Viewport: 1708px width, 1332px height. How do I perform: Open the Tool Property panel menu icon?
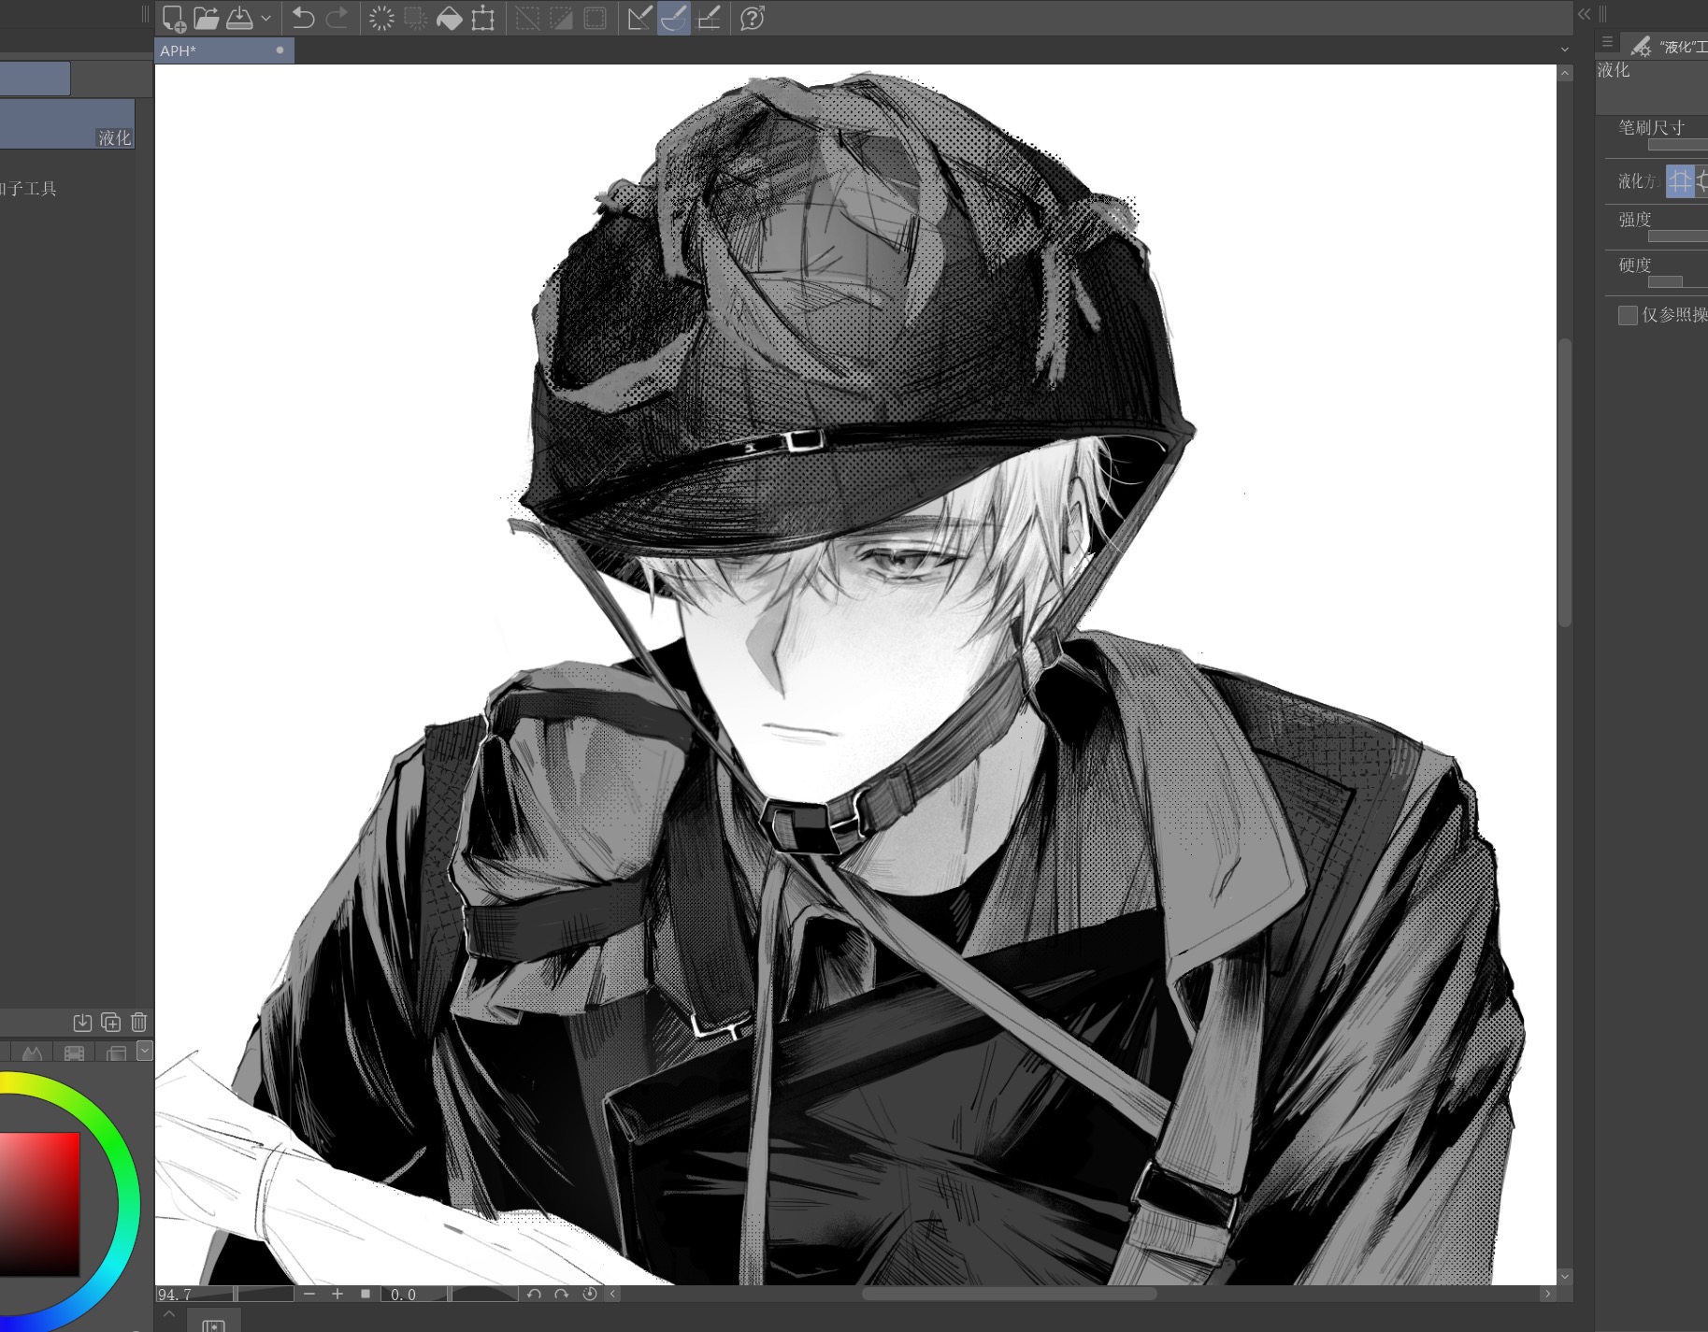1607,42
